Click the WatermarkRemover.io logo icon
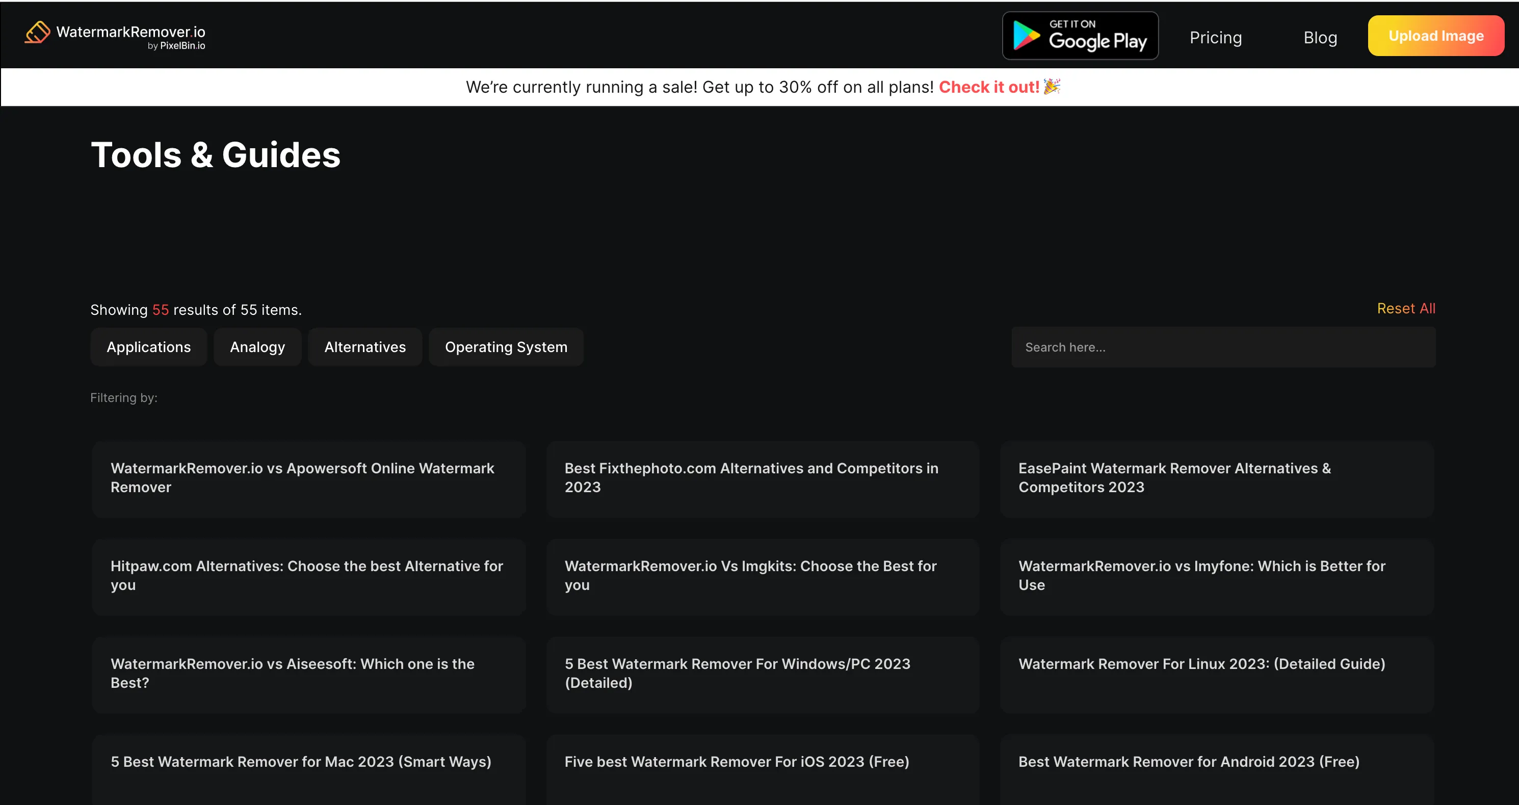The height and width of the screenshot is (805, 1519). coord(38,34)
